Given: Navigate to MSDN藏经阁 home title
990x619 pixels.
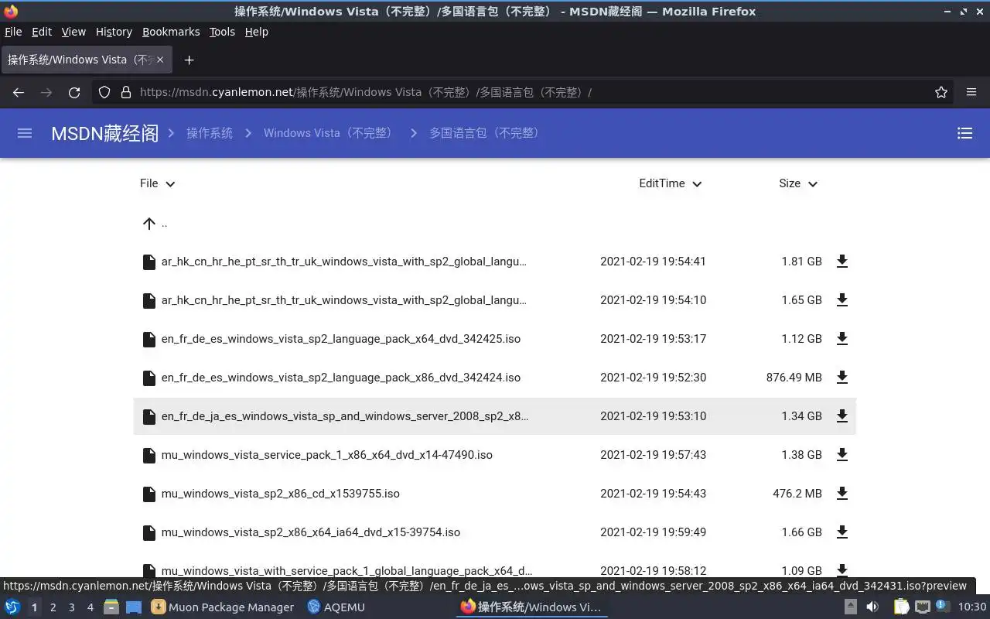Looking at the screenshot, I should coord(105,133).
